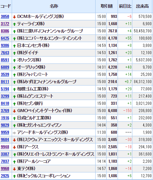The width and height of the screenshot is (153, 180).
Task: Open stock code 1916 link
Action: pos(5,118)
